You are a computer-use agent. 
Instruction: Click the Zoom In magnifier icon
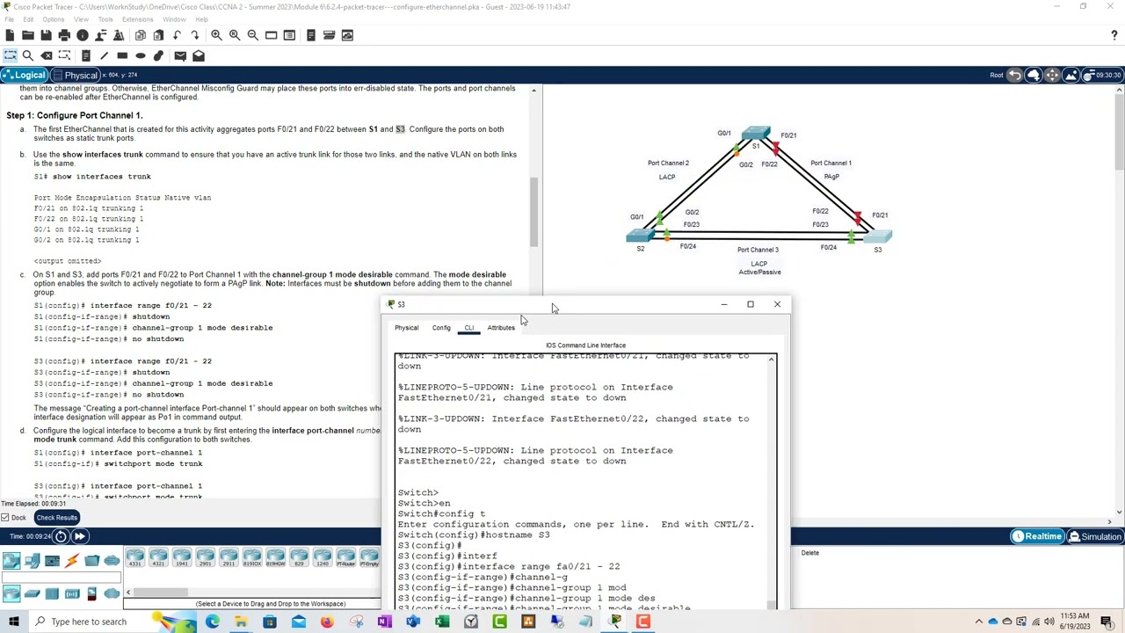click(x=216, y=35)
